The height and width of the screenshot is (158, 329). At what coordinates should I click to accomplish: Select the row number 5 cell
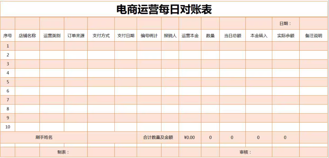point(8,82)
